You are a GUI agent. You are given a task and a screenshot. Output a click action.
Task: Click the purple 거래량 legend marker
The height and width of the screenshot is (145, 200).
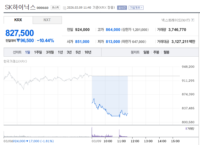tap(186, 129)
